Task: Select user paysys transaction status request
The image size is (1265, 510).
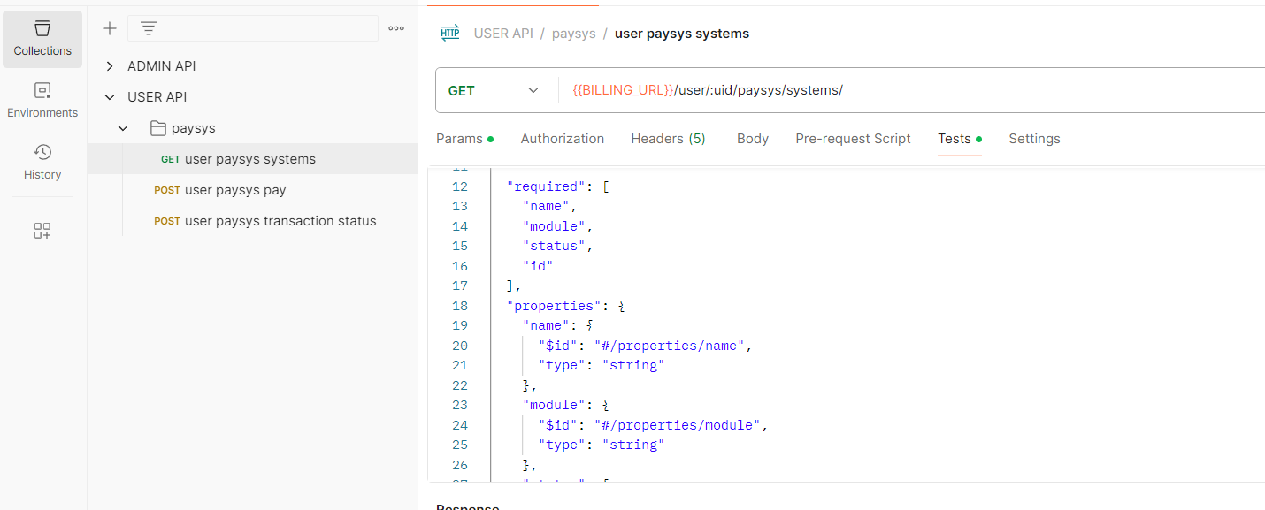Action: coord(280,221)
